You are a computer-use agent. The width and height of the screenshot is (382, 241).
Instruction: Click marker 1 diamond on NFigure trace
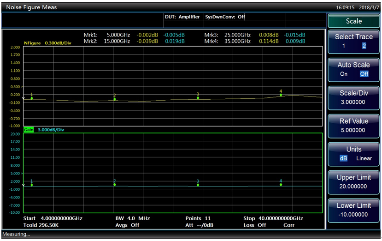click(x=32, y=98)
